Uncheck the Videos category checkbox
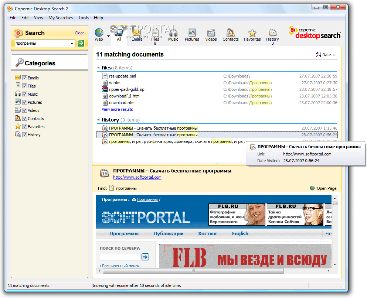 (x=24, y=110)
